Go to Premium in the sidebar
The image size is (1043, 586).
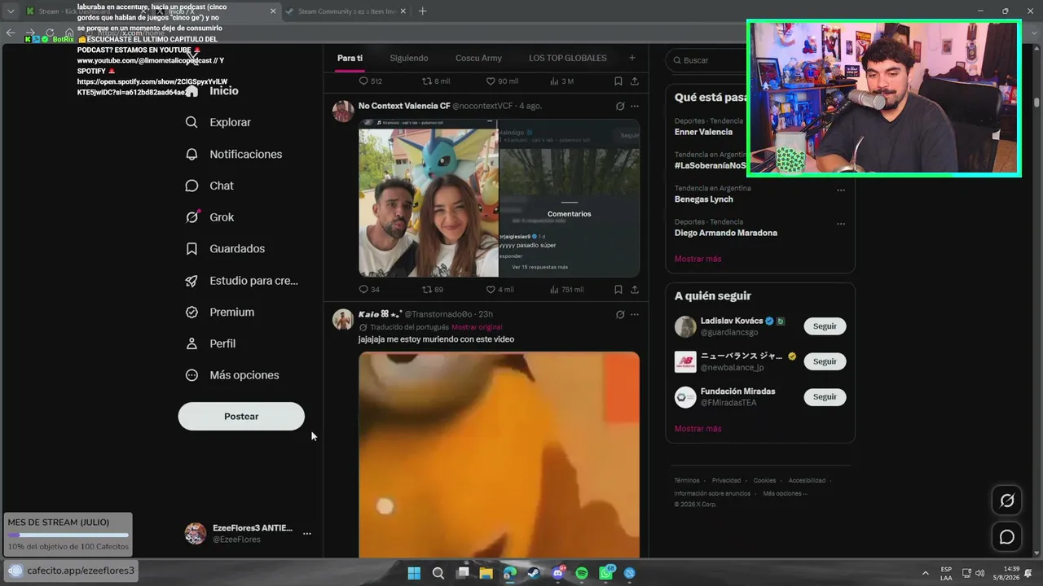pos(220,313)
